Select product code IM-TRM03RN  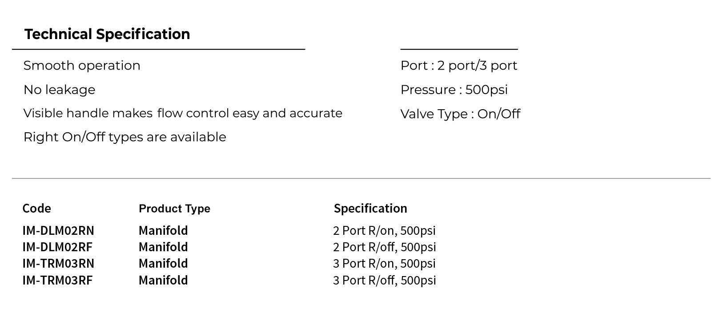(58, 263)
